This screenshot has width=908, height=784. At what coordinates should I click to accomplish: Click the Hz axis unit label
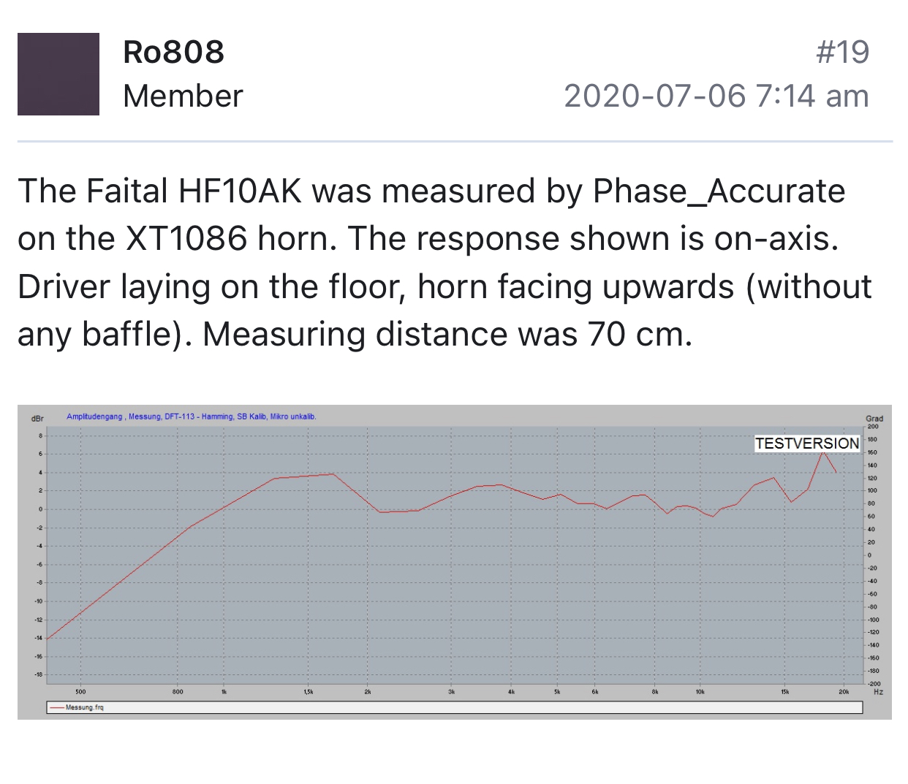coord(878,691)
